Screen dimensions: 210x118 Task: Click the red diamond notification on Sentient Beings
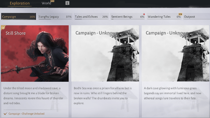click(x=144, y=14)
